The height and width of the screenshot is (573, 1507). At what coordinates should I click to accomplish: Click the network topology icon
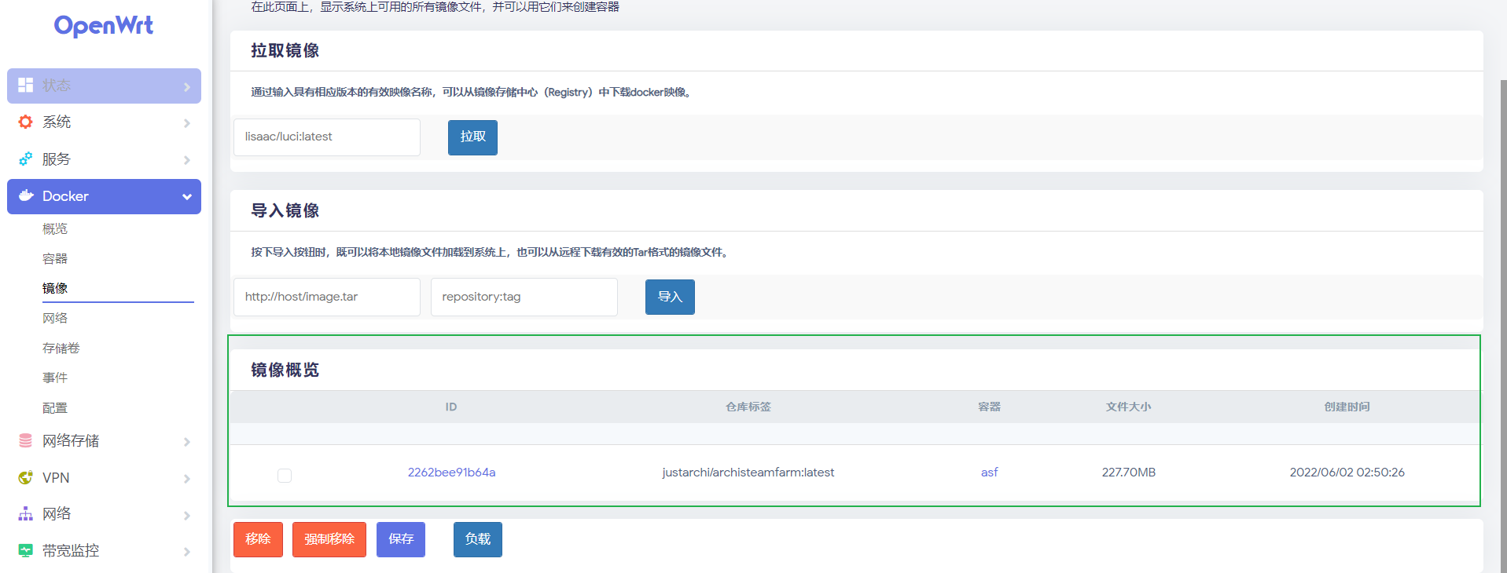(25, 514)
